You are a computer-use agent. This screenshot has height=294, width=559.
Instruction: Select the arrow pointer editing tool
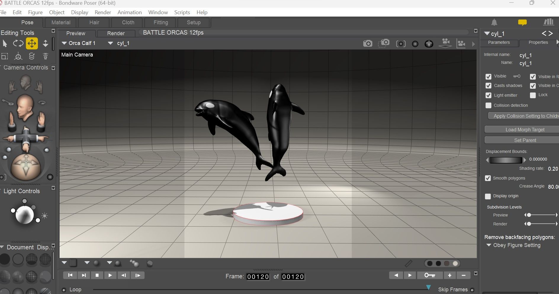point(5,43)
